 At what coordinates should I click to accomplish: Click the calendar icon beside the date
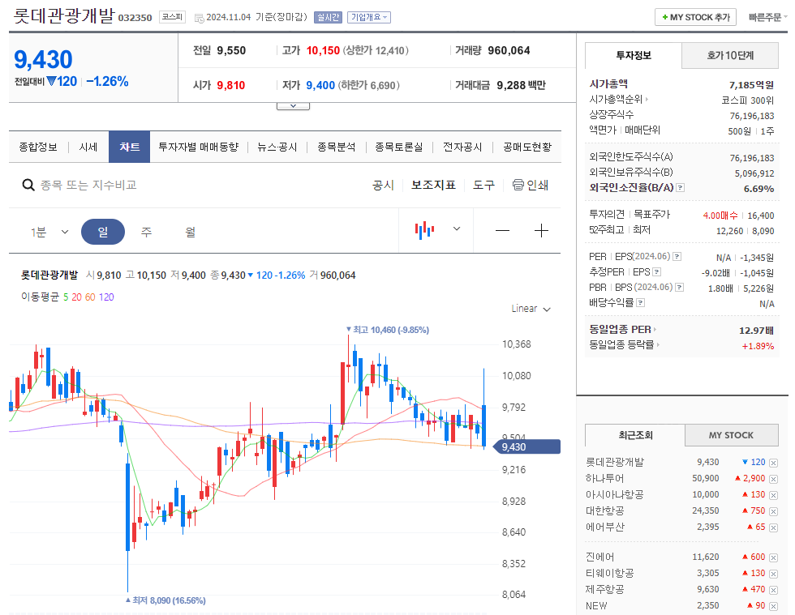pyautogui.click(x=200, y=18)
